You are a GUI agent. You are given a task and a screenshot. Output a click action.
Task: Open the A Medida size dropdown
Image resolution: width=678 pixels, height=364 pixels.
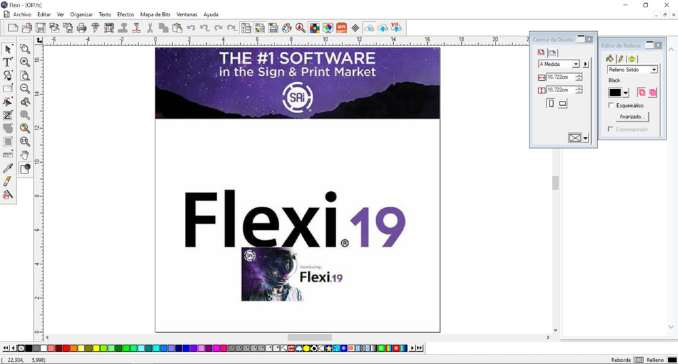click(x=576, y=64)
